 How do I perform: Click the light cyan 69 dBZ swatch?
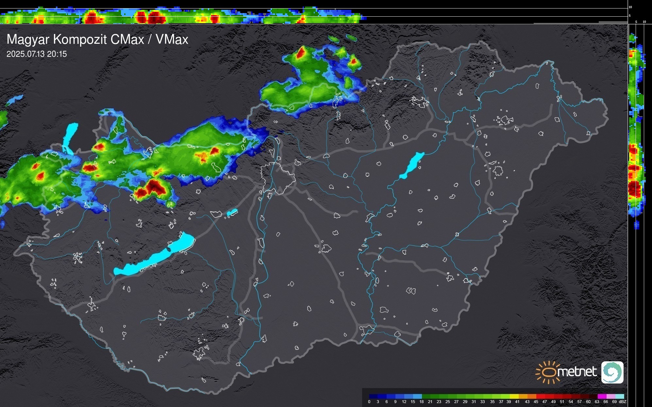620,396
